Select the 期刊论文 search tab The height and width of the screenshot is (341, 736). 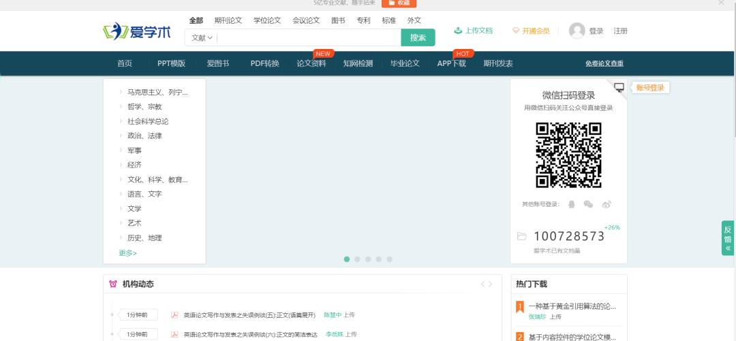pyautogui.click(x=228, y=20)
